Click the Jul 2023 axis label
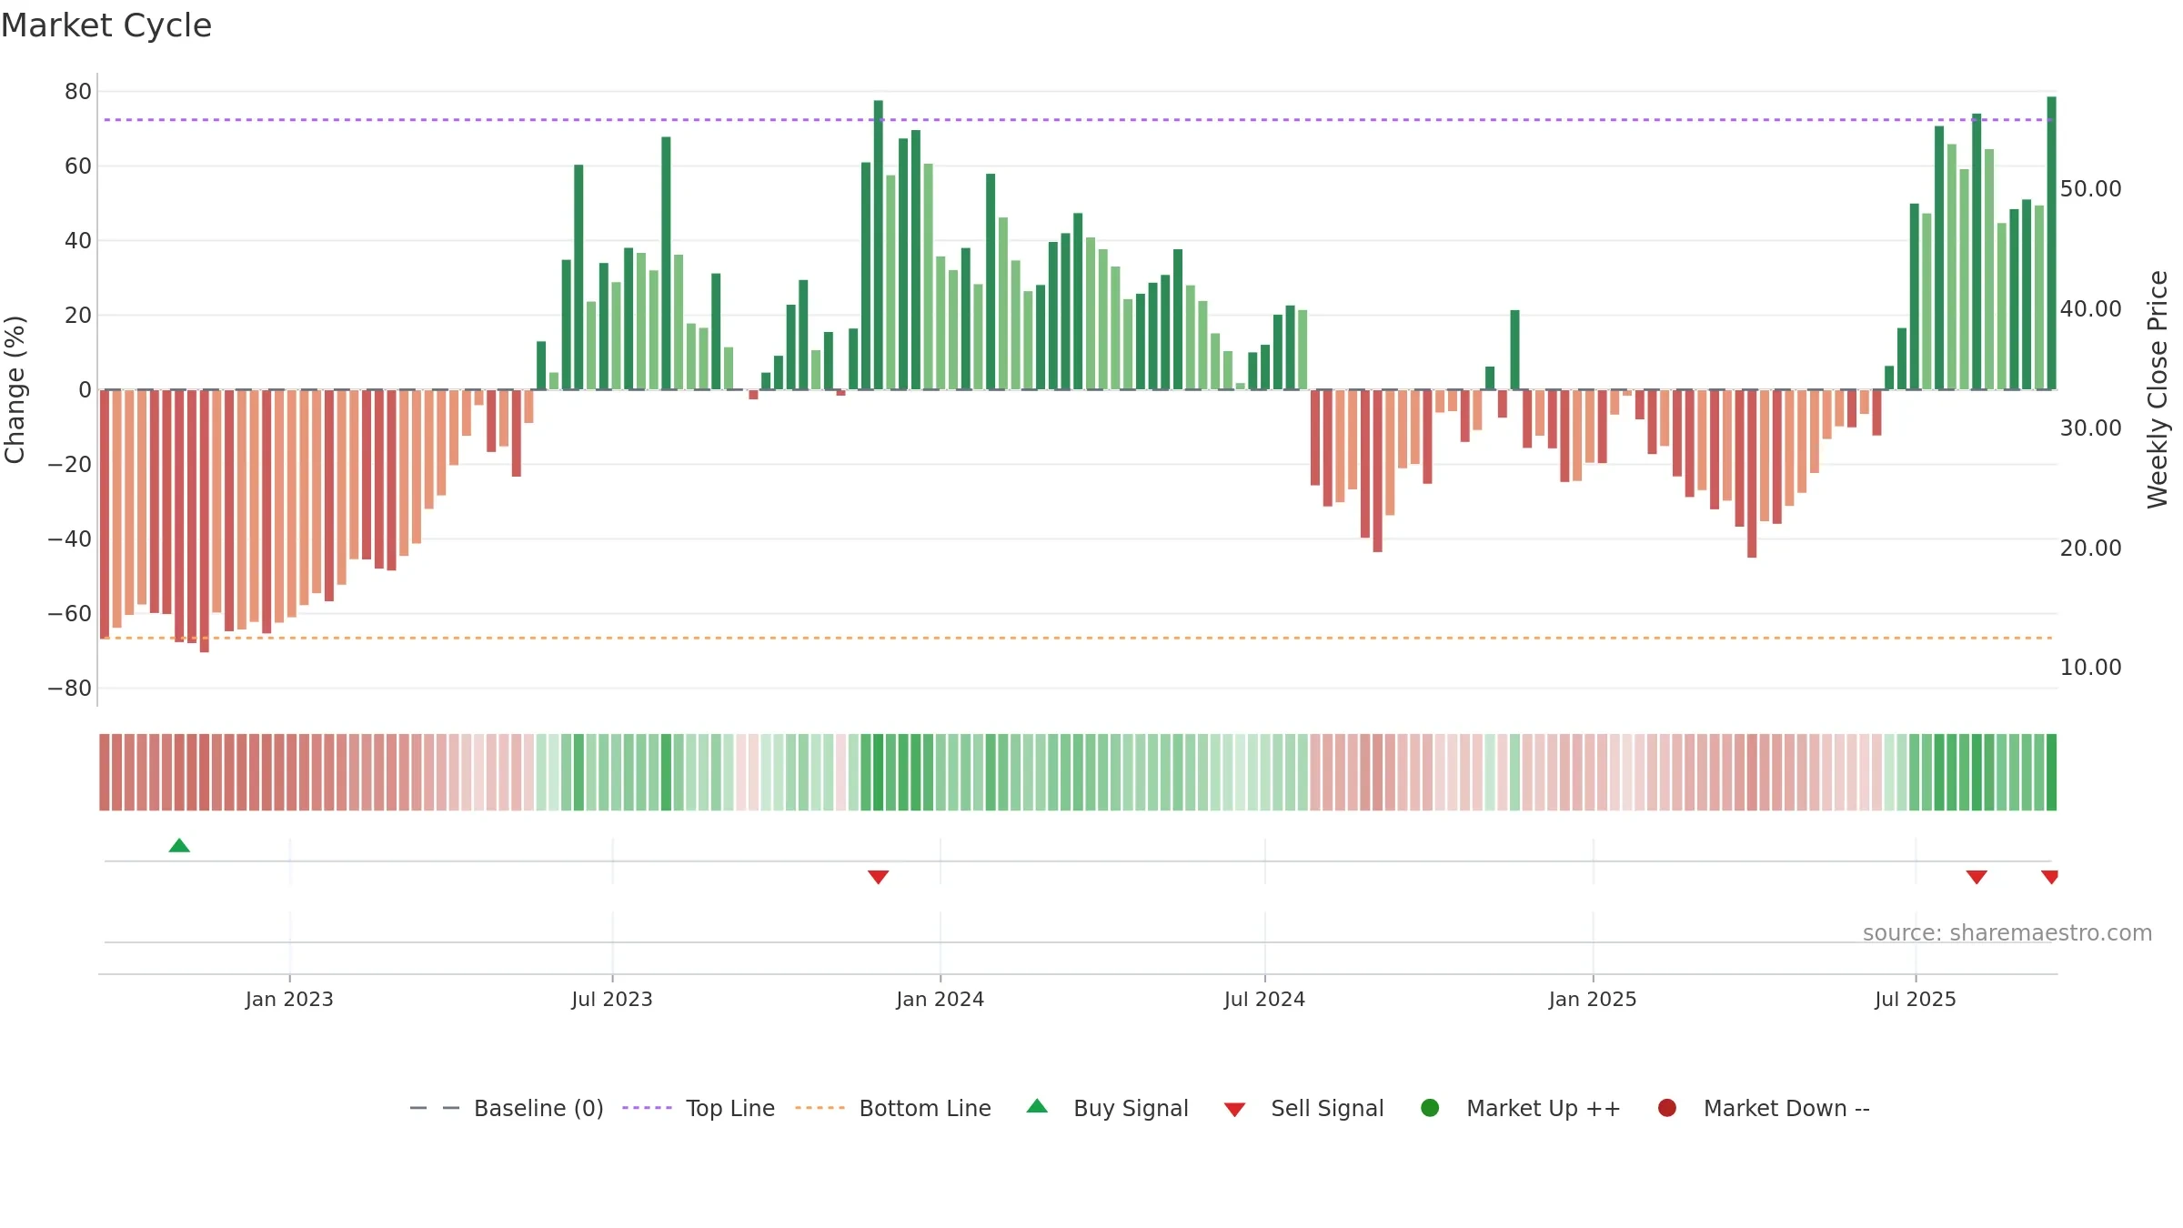The image size is (2183, 1228). [612, 1000]
